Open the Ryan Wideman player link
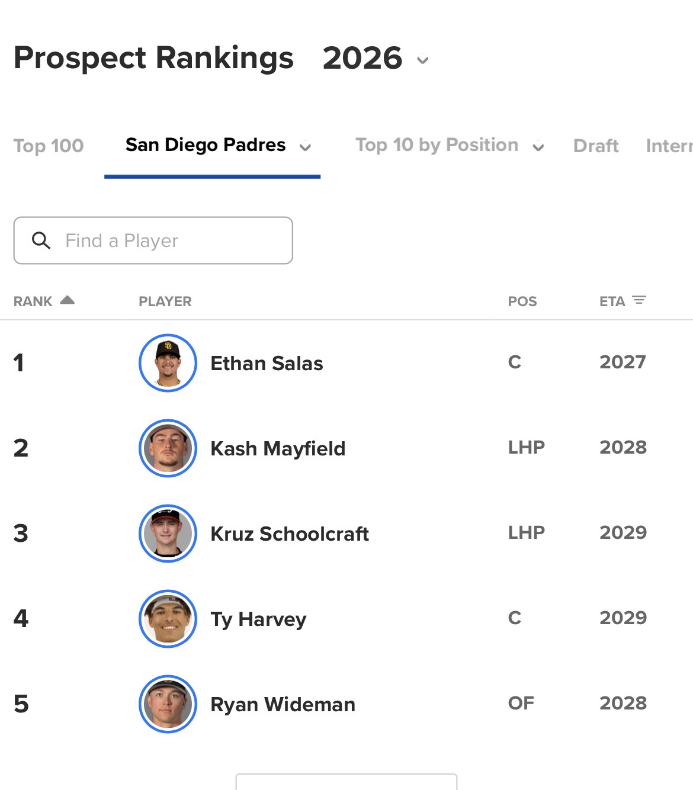Screen dimensions: 693x790 click(x=283, y=704)
